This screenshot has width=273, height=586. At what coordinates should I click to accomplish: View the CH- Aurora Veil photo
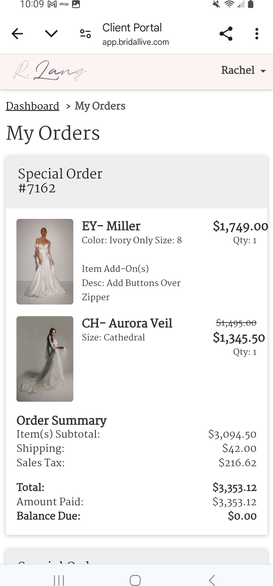coord(45,359)
